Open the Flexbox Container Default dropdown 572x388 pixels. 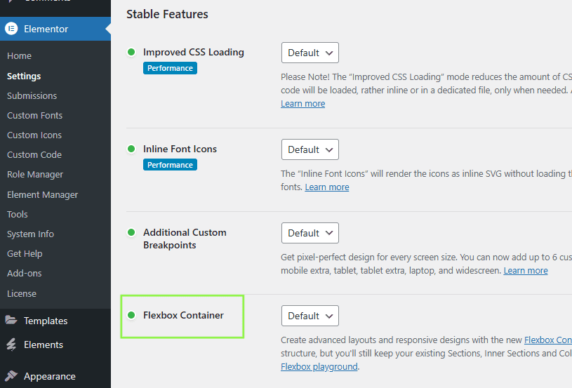[x=310, y=316]
